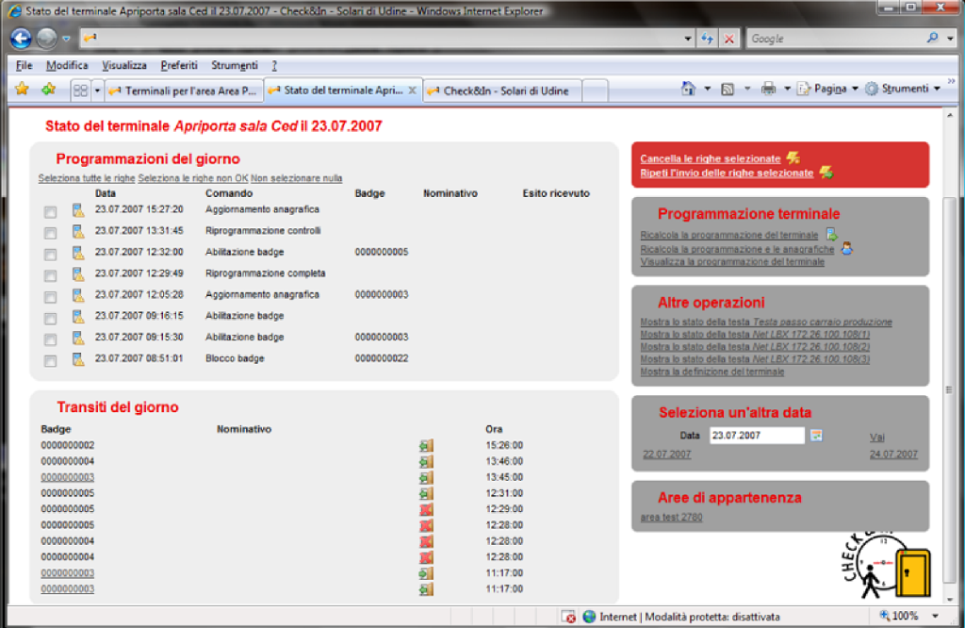
Task: Click the Data input field with 23.07.2007
Action: coord(756,436)
